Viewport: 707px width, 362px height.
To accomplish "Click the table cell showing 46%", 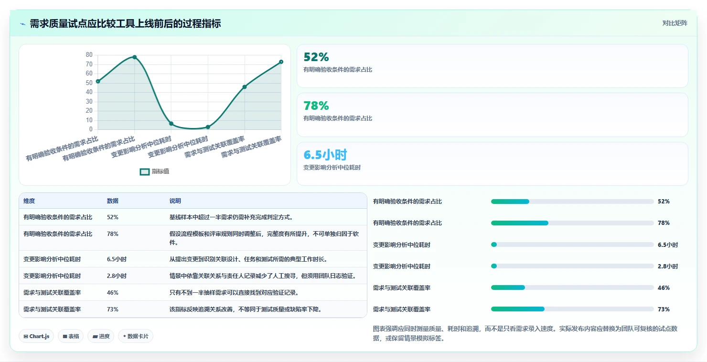I will (x=113, y=293).
